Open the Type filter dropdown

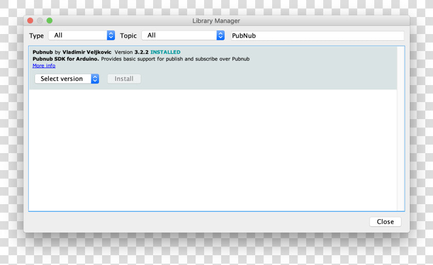coord(82,36)
